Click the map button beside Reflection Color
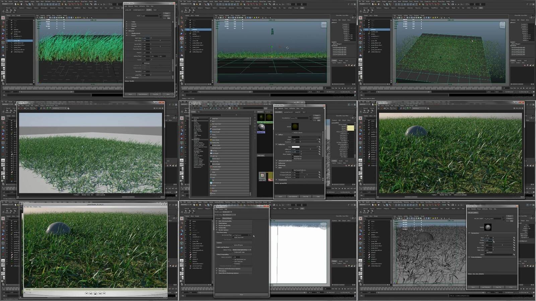This screenshot has height=301, width=536. [320, 147]
